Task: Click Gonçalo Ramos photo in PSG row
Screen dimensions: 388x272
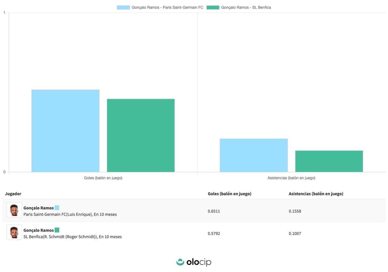Action: [x=14, y=210]
